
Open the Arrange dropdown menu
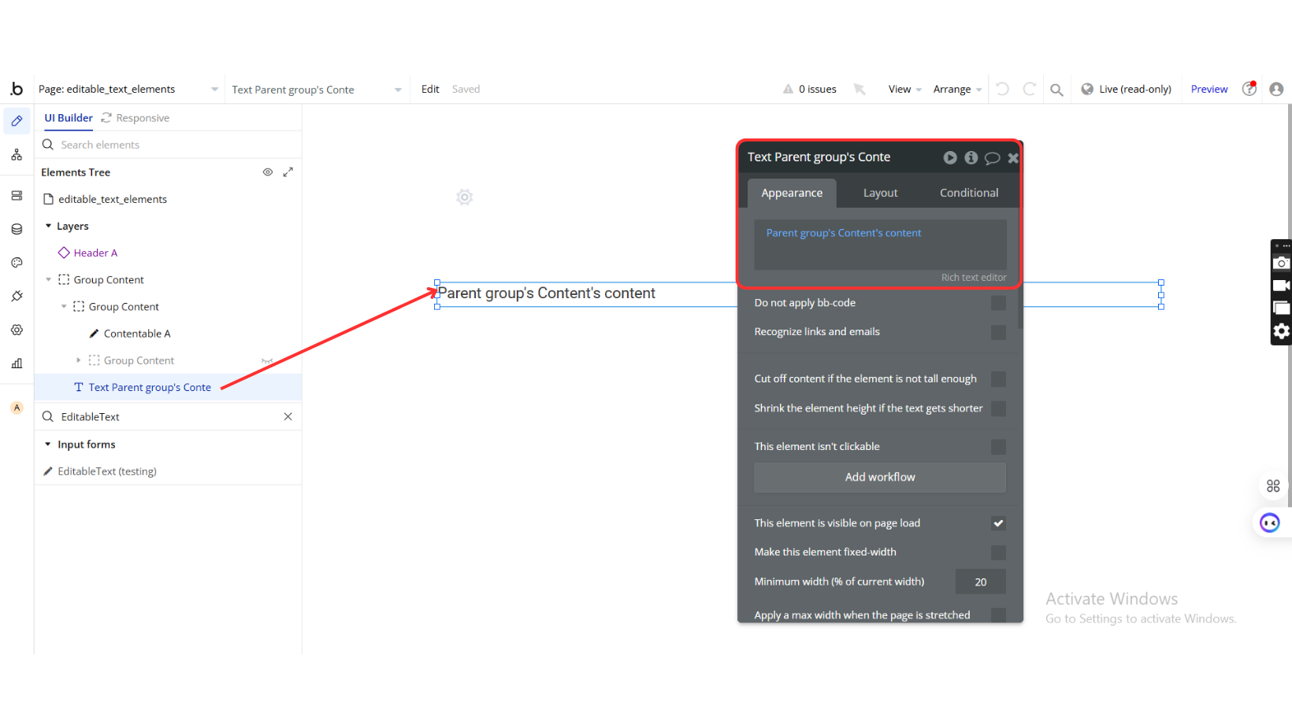pyautogui.click(x=956, y=90)
